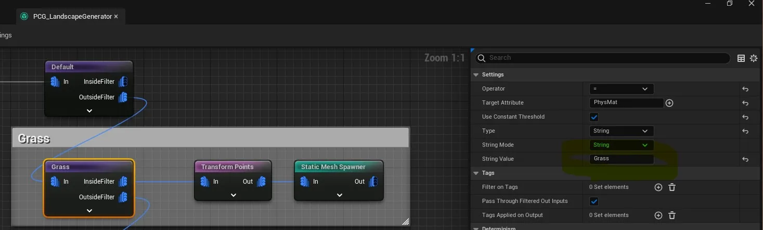Click the String Value field containing Grass
The height and width of the screenshot is (230, 763).
[621, 159]
